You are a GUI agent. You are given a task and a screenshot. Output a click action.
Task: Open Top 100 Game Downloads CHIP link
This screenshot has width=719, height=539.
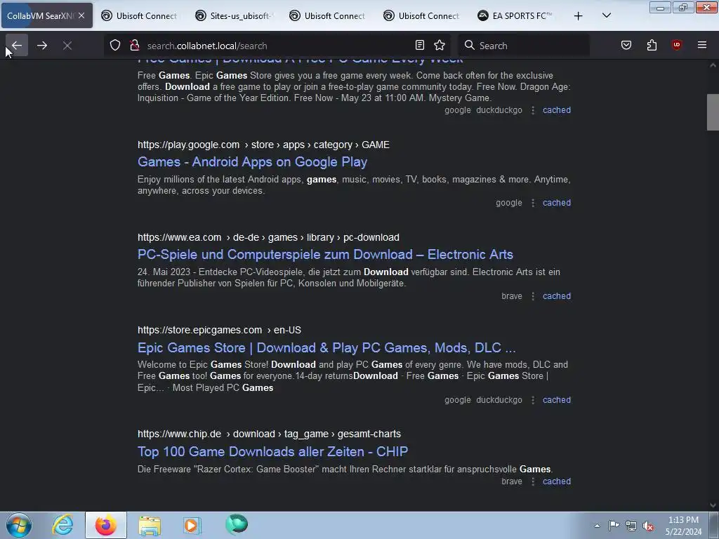(x=272, y=451)
